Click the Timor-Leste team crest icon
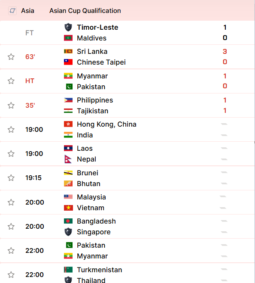This screenshot has height=283, width=255. (x=68, y=27)
